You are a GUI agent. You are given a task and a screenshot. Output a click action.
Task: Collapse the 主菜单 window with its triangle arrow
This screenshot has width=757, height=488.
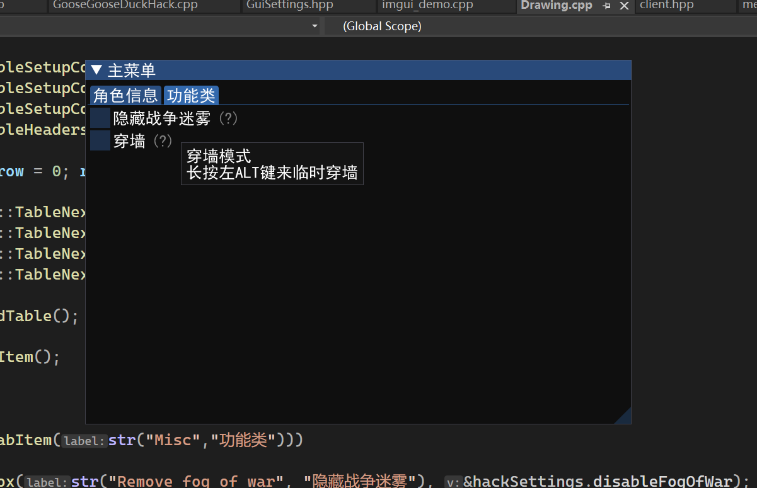click(x=96, y=70)
